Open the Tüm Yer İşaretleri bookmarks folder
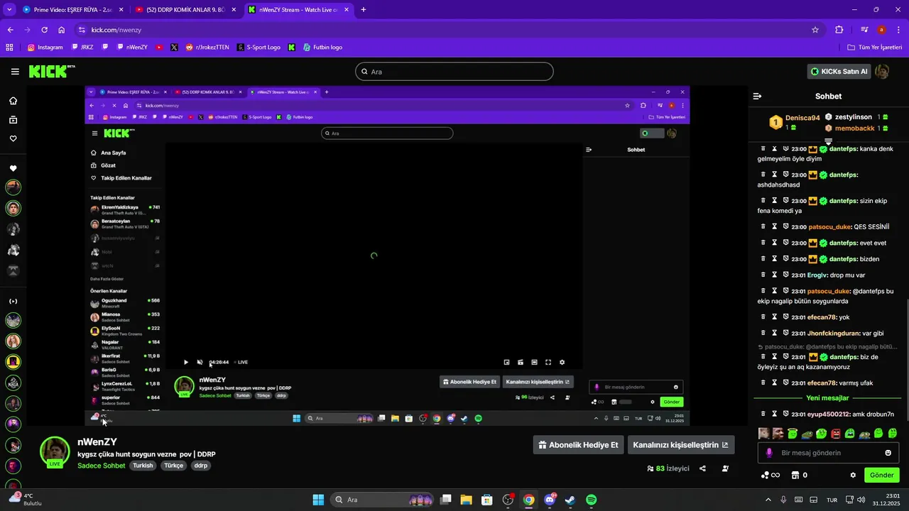This screenshot has height=511, width=909. pyautogui.click(x=875, y=48)
